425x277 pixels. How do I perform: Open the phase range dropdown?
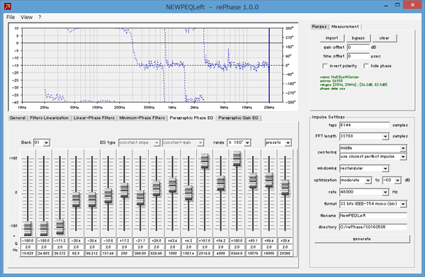[x=247, y=142]
